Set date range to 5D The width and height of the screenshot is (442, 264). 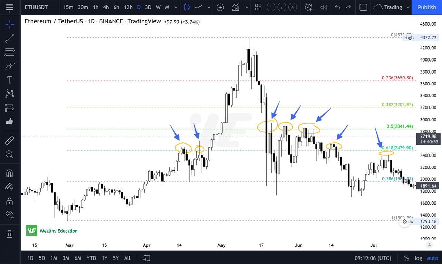[x=42, y=258]
